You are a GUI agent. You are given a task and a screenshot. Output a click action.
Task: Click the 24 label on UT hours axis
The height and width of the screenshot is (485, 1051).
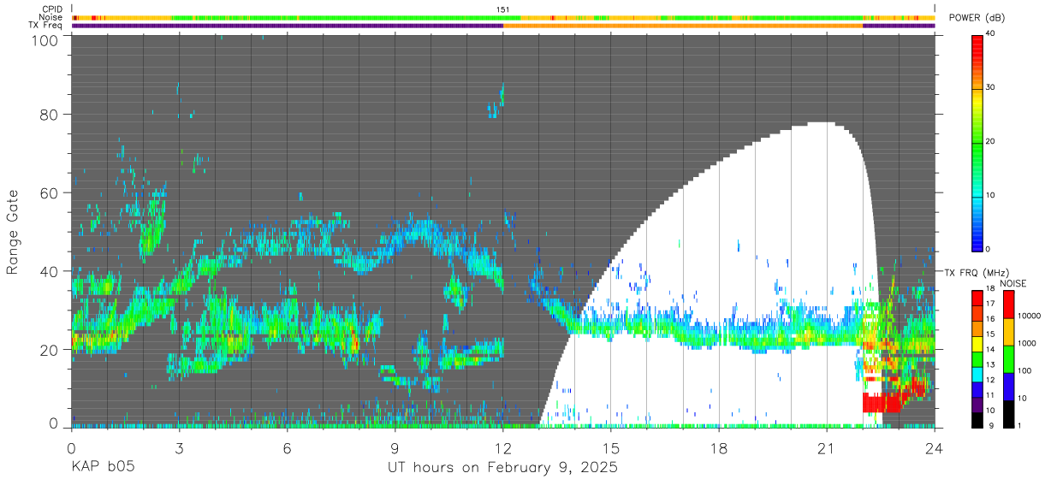pos(934,448)
